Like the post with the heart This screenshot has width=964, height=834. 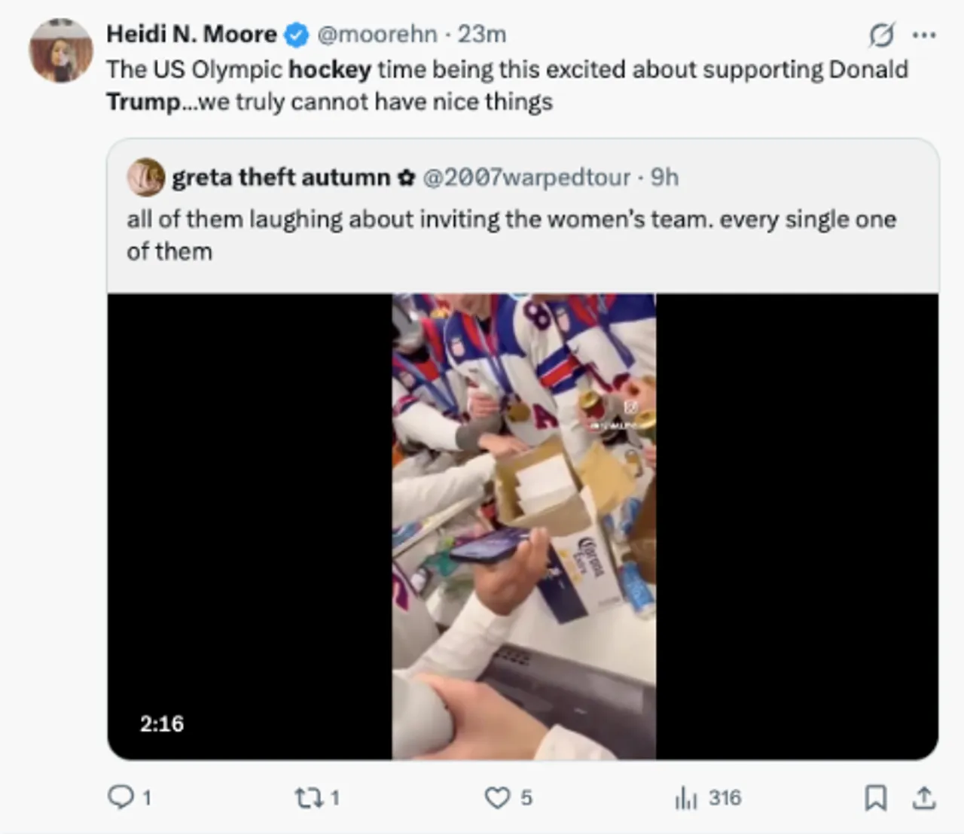coord(497,797)
